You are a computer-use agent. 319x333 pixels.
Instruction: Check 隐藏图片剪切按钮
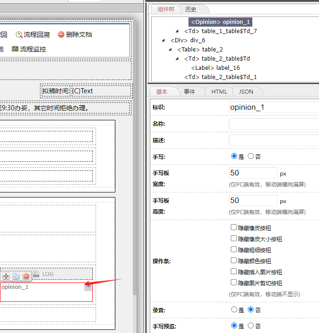(234, 282)
